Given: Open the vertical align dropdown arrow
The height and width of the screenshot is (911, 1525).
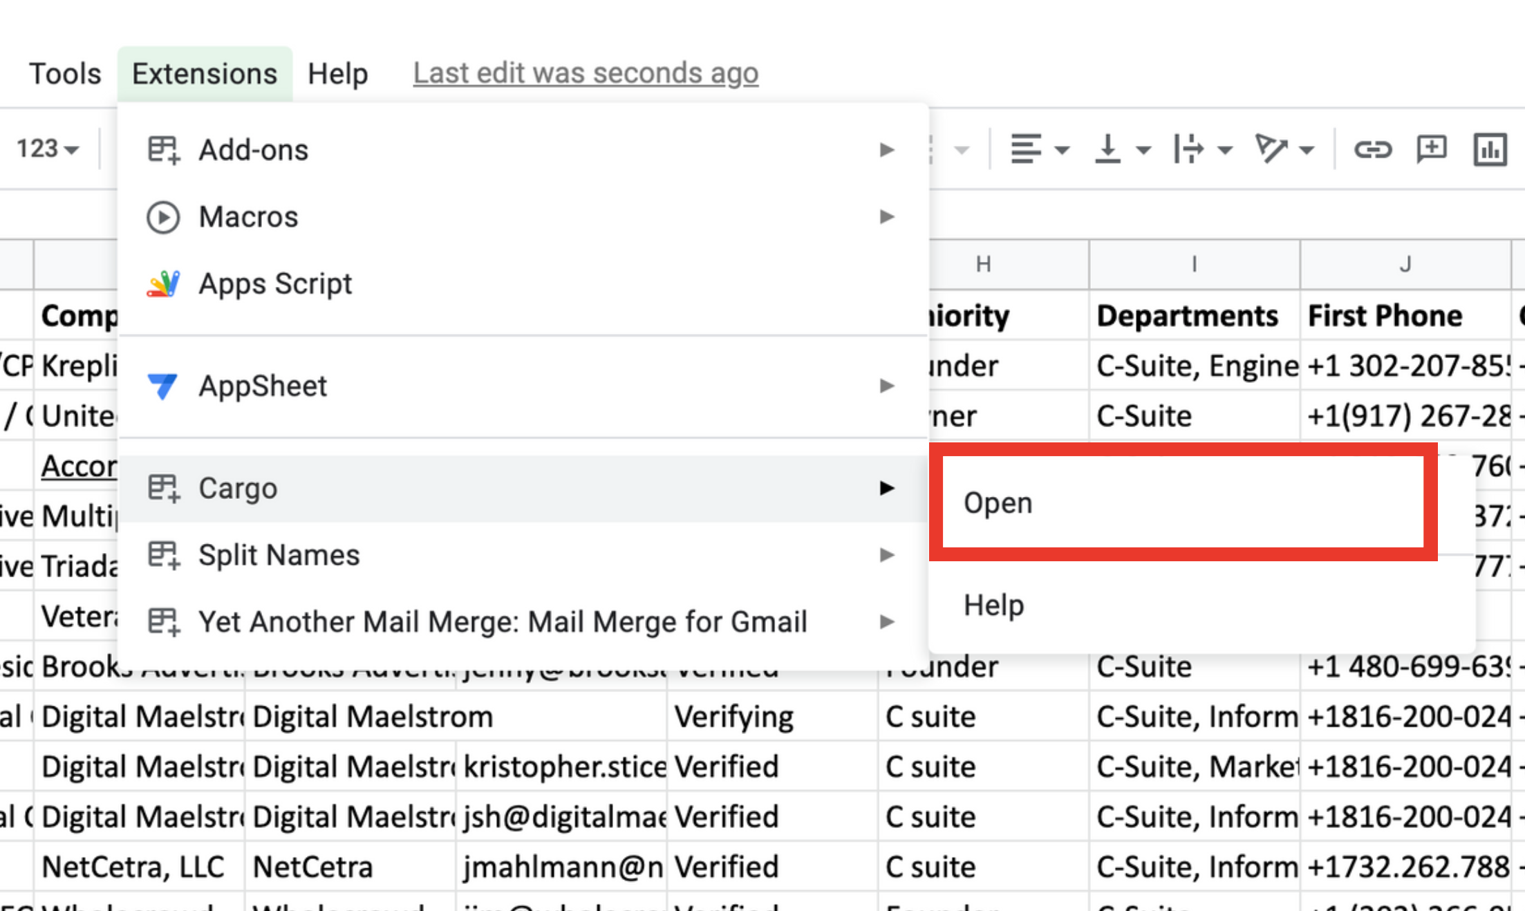Looking at the screenshot, I should 1144,150.
